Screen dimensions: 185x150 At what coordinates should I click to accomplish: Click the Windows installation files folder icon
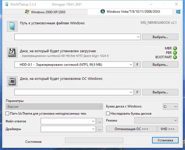point(12,26)
